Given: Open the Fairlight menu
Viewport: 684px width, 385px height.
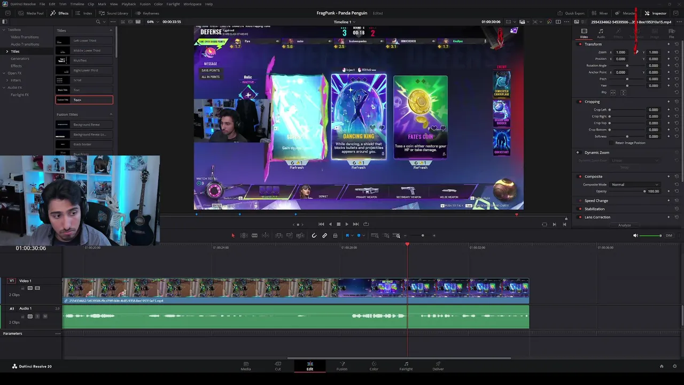Looking at the screenshot, I should [173, 4].
